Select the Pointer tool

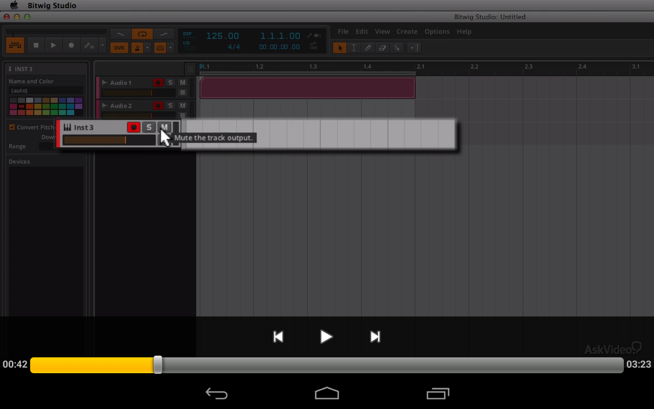tap(339, 48)
